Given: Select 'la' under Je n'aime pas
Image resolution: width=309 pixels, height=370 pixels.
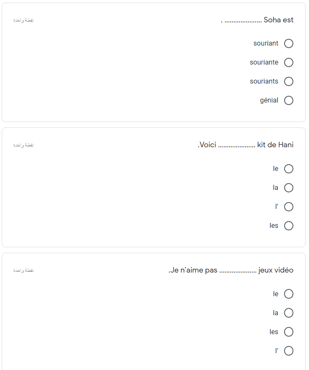Looking at the screenshot, I should click(x=288, y=313).
